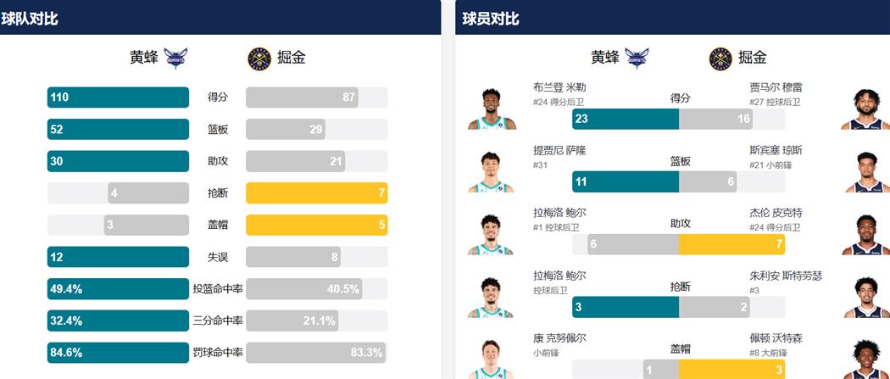Select the 球队对比 header tab
This screenshot has width=890, height=379.
tap(30, 18)
